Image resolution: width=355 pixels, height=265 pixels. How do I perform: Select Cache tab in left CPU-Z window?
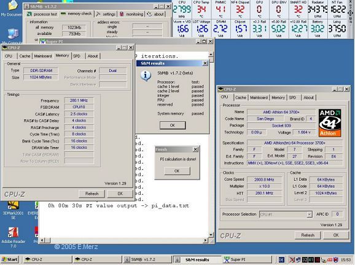(x=25, y=56)
